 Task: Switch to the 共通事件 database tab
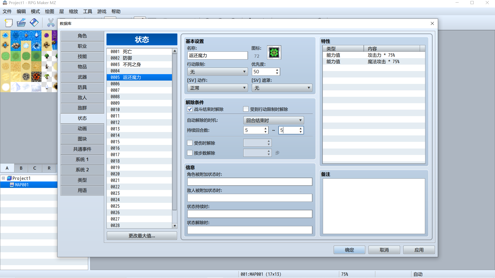[x=82, y=149]
